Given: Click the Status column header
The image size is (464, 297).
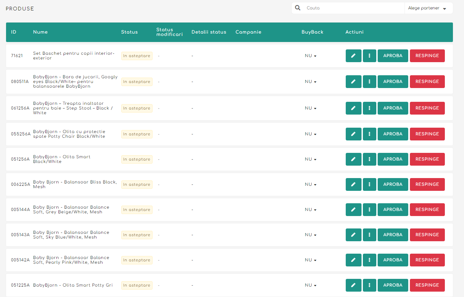Looking at the screenshot, I should (x=129, y=32).
